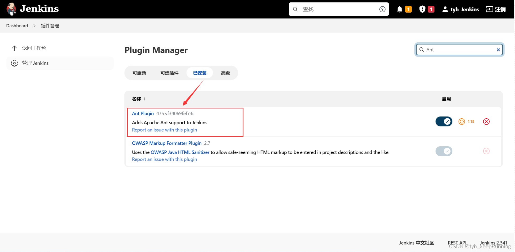
Task: Downgrade Ant Plugin to 1.13
Action: (x=466, y=122)
